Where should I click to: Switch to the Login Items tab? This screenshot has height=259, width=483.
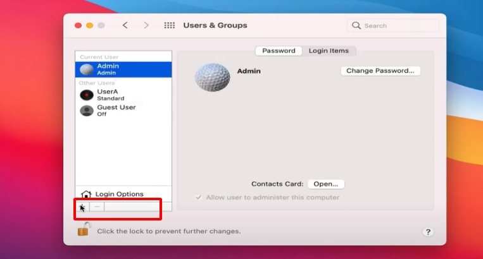pos(329,51)
